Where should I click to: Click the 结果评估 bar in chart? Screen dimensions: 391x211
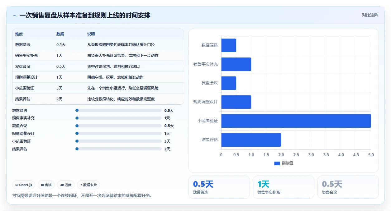[x=251, y=140]
